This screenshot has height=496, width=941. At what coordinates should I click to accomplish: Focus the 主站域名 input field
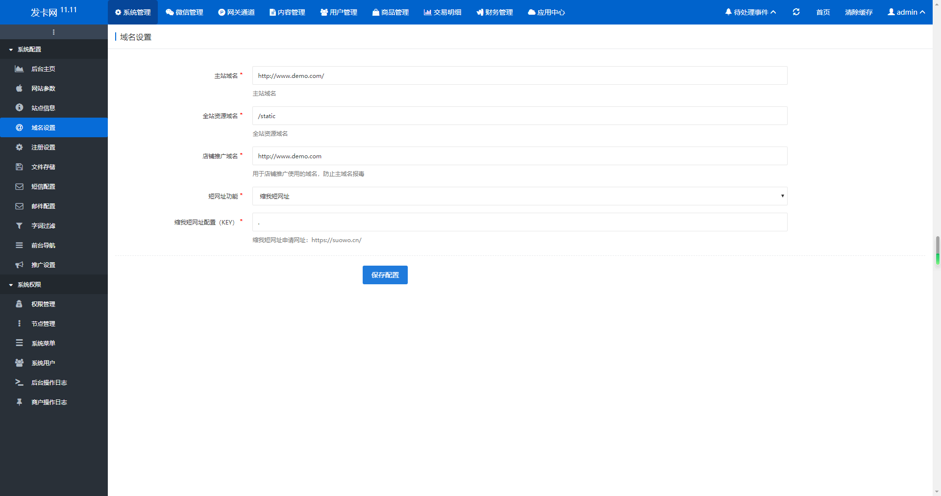point(520,75)
